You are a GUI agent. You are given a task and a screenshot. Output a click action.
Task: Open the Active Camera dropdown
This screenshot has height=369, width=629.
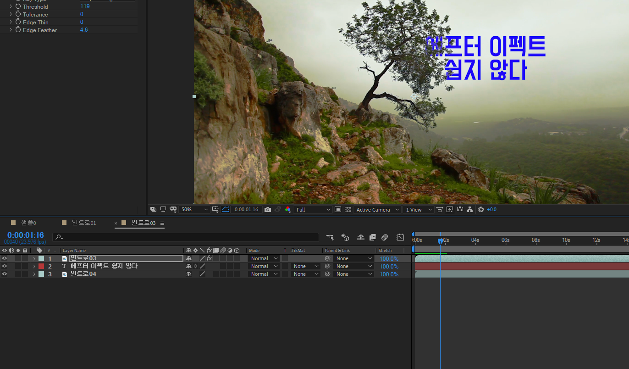point(377,209)
